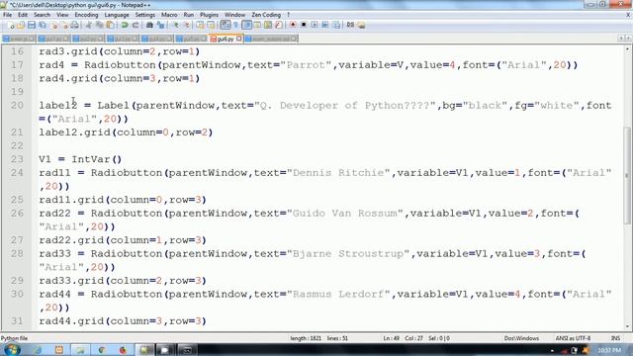Click the Zoom In toolbar icon
Screen dimensions: 633x356
click(x=175, y=25)
